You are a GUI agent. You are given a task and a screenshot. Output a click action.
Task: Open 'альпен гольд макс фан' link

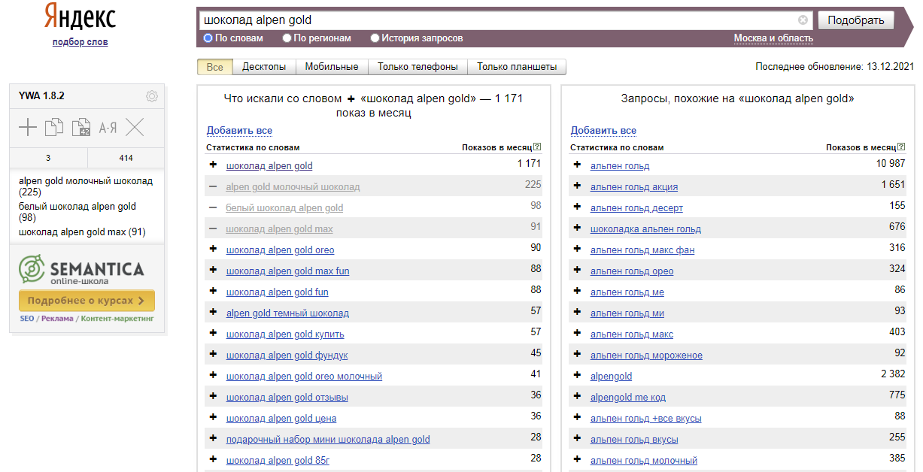(x=642, y=250)
